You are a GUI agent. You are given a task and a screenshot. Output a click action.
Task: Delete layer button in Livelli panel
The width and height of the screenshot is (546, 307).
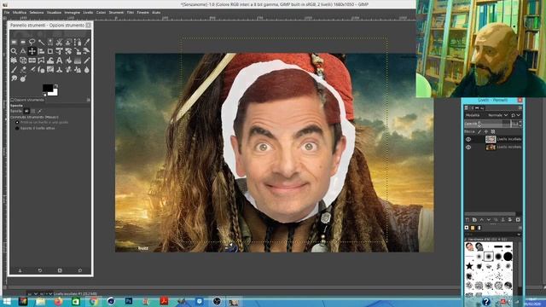518,220
